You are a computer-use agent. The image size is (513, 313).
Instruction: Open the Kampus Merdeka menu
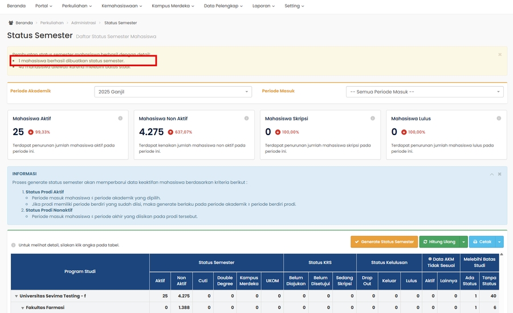[x=173, y=6]
